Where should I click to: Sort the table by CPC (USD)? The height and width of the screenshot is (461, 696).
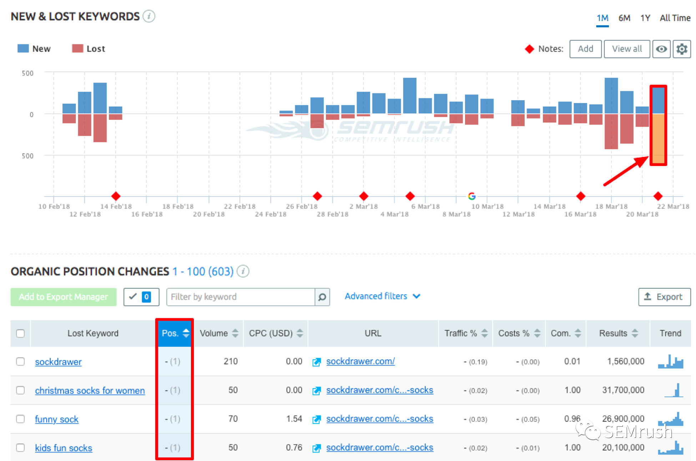(x=276, y=333)
